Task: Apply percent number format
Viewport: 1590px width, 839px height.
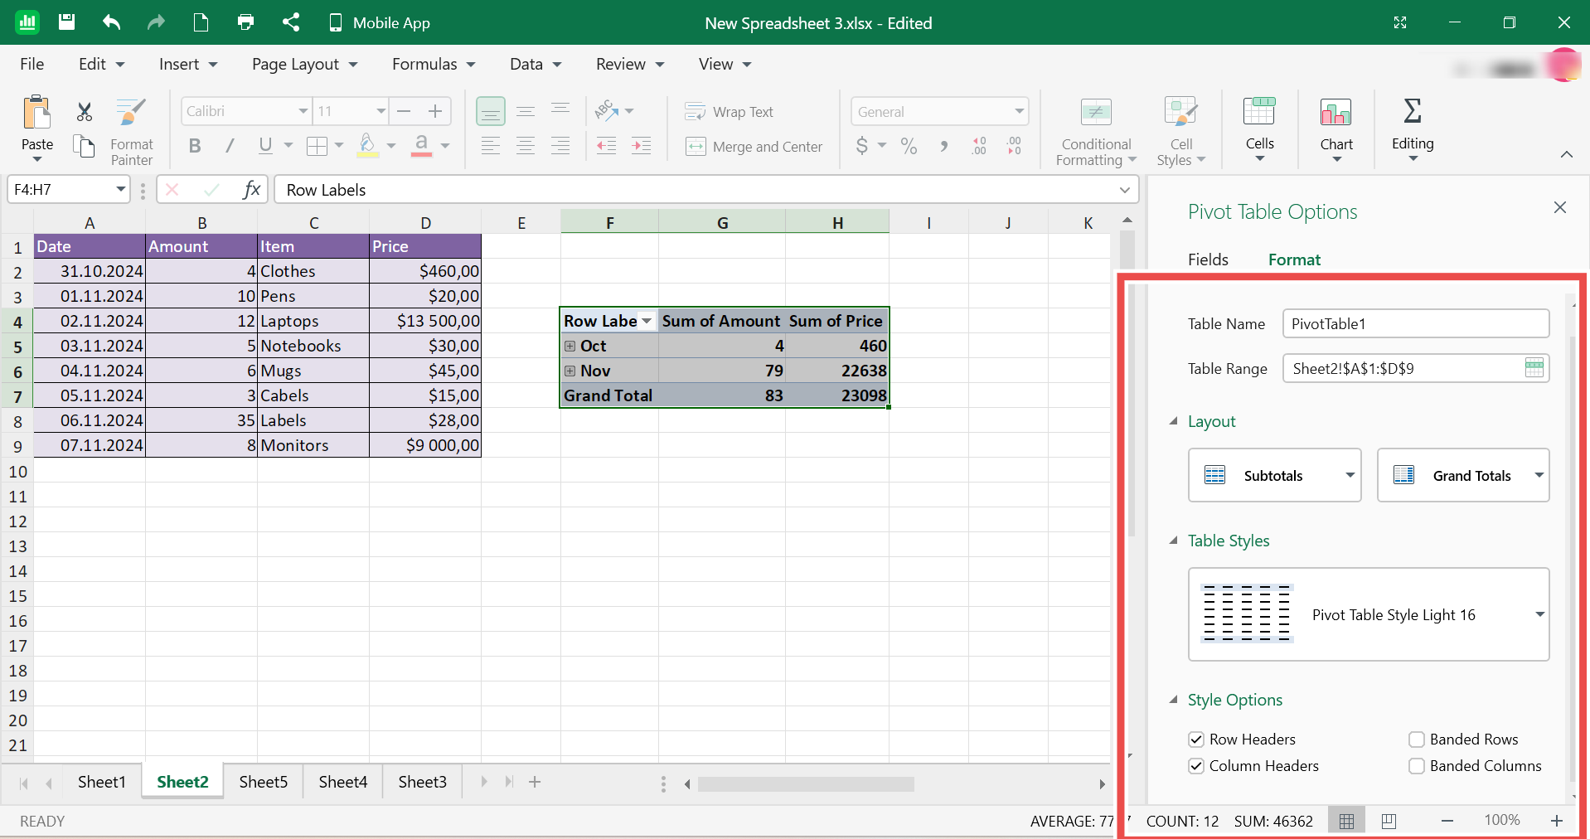Action: (x=909, y=146)
